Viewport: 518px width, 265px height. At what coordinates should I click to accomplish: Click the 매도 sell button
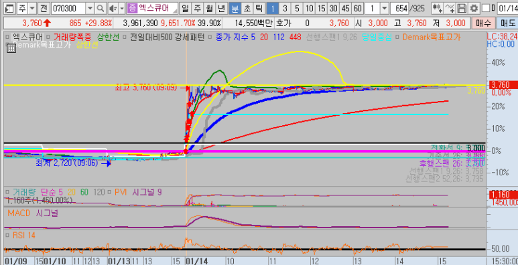pyautogui.click(x=507, y=23)
